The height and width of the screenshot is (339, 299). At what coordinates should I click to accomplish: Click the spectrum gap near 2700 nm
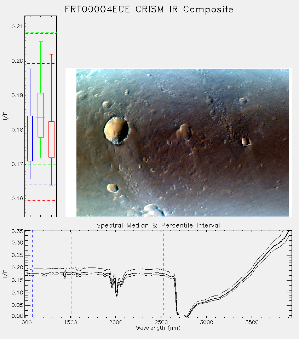(182, 315)
